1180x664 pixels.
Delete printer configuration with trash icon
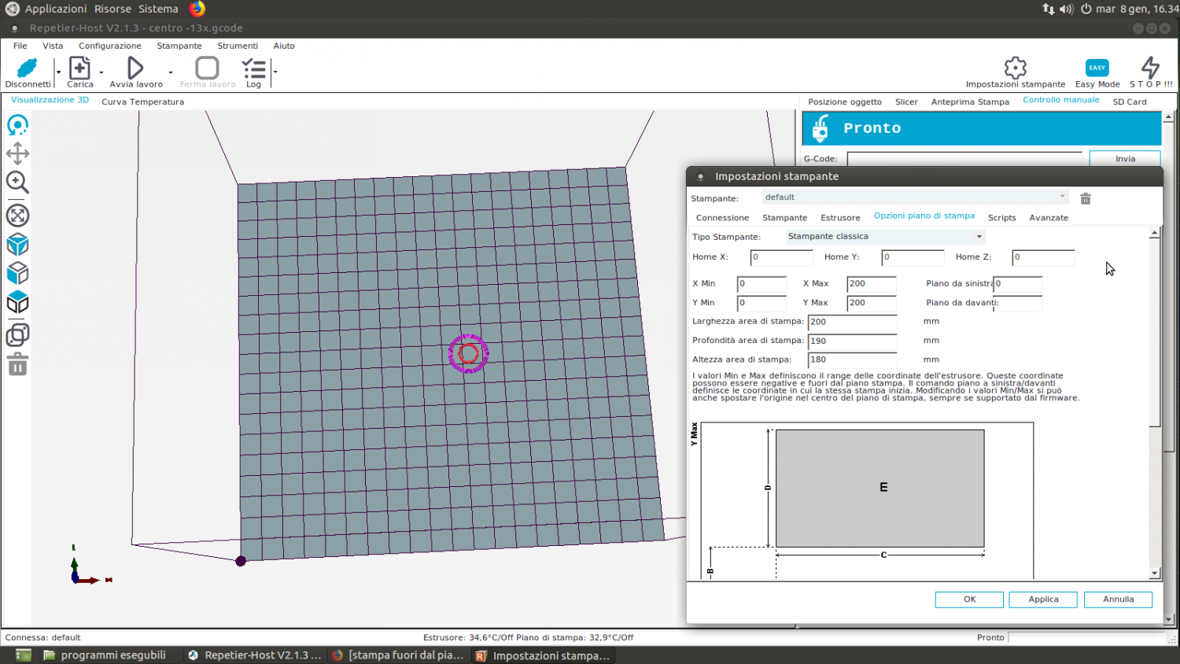[x=1086, y=198]
